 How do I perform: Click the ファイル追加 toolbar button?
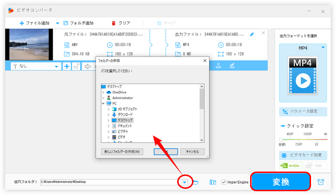click(x=35, y=23)
